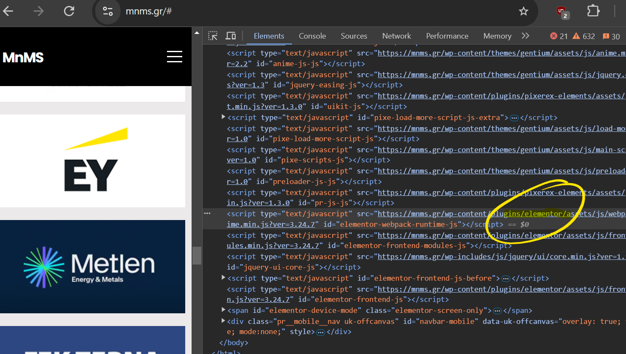Click the page vertical scrollbar thumb
This screenshot has width=626, height=354.
pyautogui.click(x=197, y=256)
